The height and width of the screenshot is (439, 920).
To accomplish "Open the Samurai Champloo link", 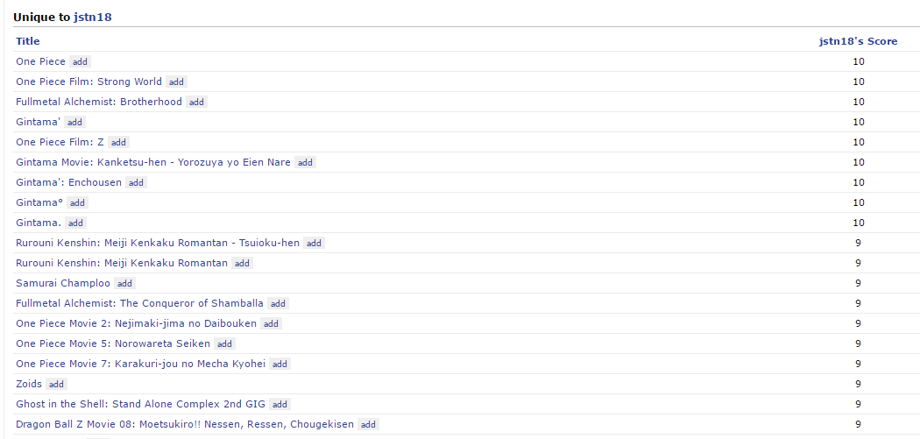I will point(63,283).
